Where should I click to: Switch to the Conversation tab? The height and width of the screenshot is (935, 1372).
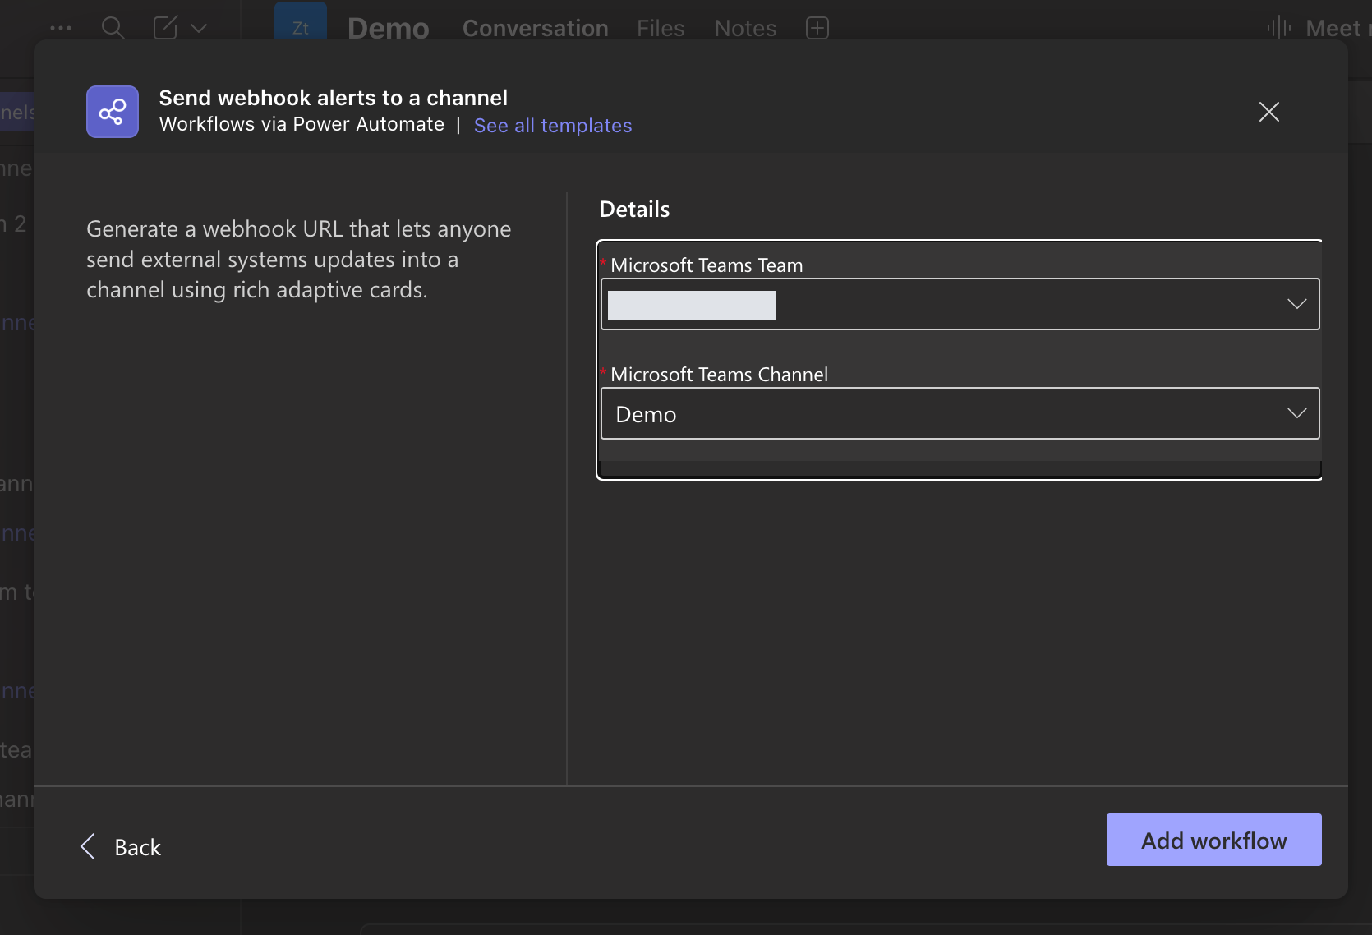[536, 28]
